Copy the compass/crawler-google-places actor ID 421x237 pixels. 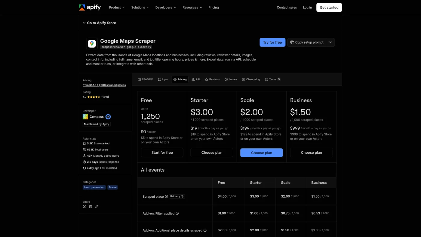tap(150, 47)
